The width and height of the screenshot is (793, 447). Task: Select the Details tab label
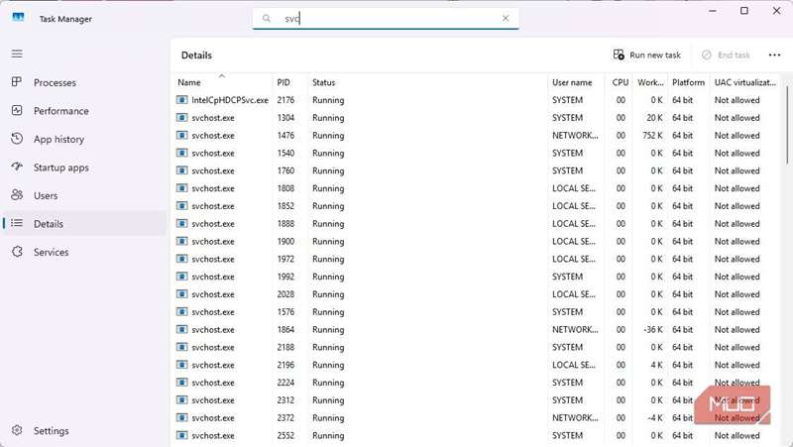pyautogui.click(x=49, y=224)
